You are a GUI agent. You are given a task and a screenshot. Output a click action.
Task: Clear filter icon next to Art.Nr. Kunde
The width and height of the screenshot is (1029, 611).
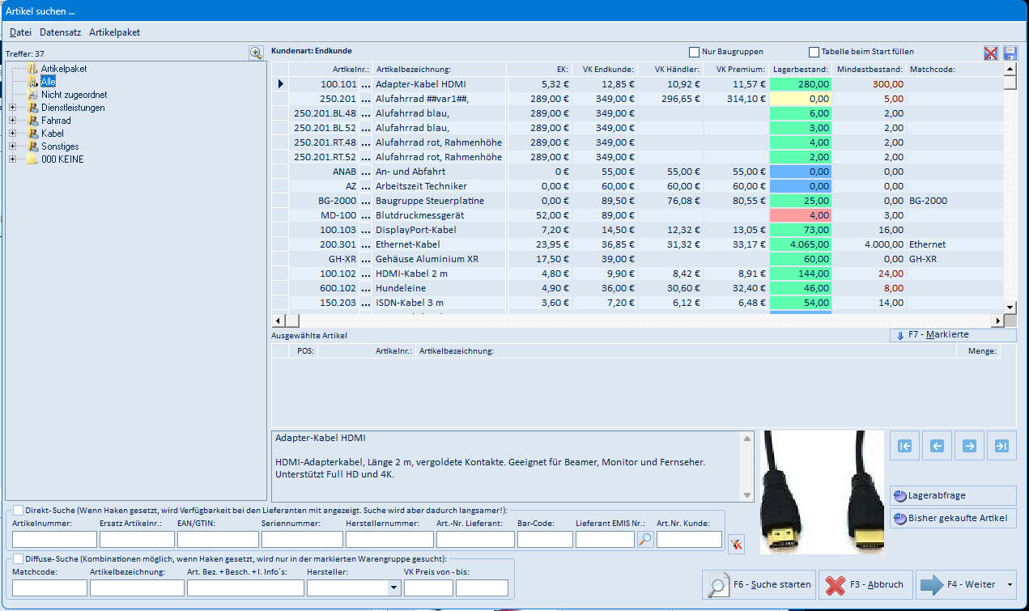[735, 545]
